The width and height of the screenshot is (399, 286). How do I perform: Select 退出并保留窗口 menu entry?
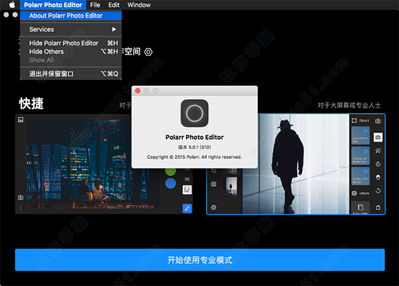(x=70, y=74)
